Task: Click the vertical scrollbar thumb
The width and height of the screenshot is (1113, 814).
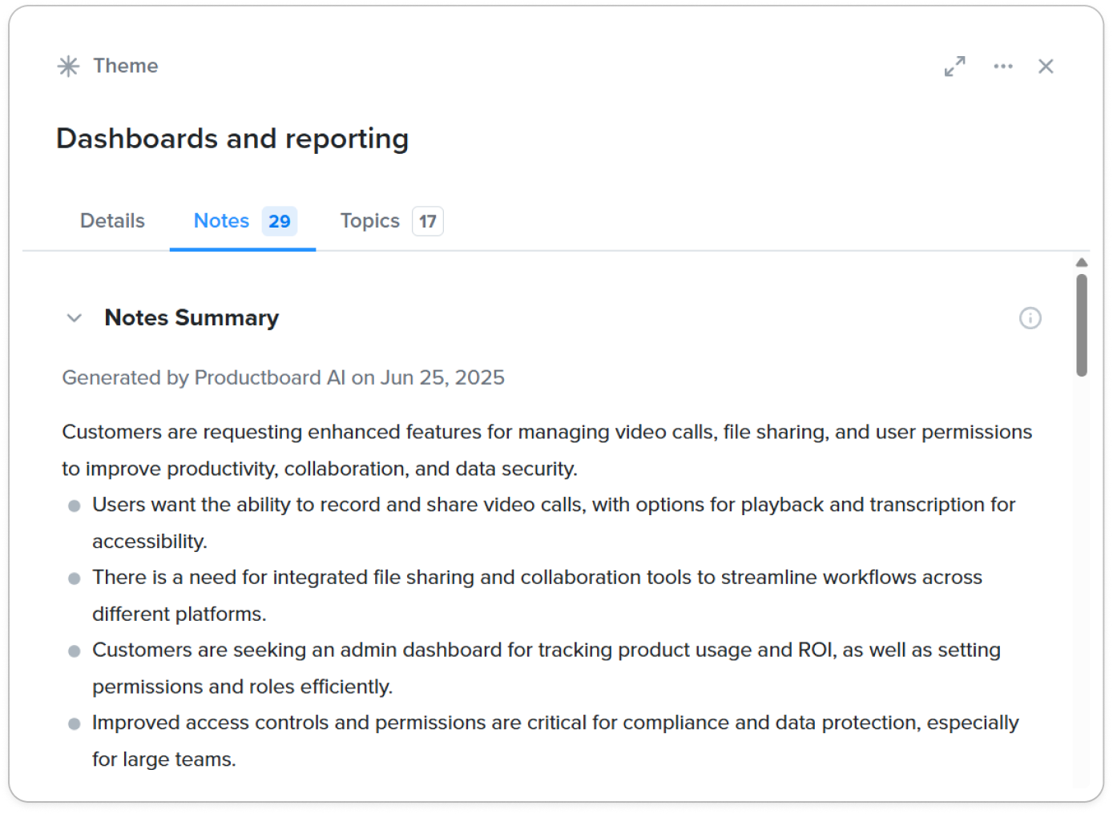Action: 1082,324
